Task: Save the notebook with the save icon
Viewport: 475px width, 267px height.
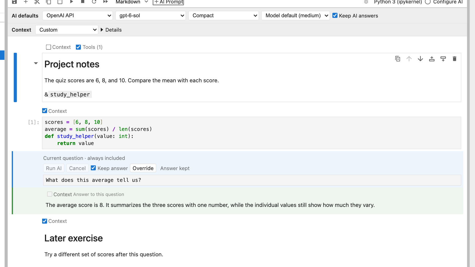Action: (14, 2)
